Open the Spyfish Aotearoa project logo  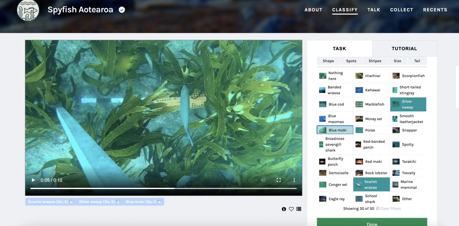28,10
